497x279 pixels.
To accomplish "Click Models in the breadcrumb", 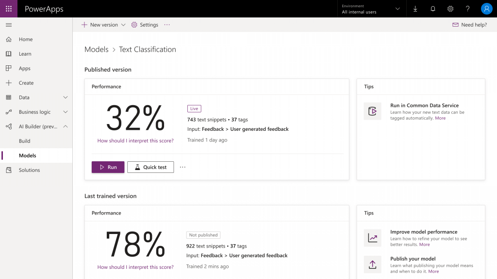I will click(x=96, y=49).
